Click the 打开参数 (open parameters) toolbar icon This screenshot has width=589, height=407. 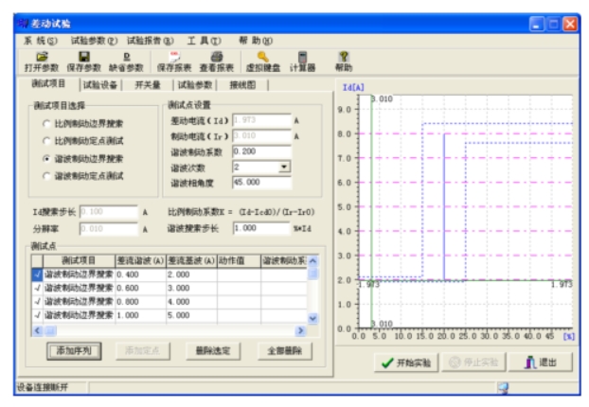tap(40, 58)
